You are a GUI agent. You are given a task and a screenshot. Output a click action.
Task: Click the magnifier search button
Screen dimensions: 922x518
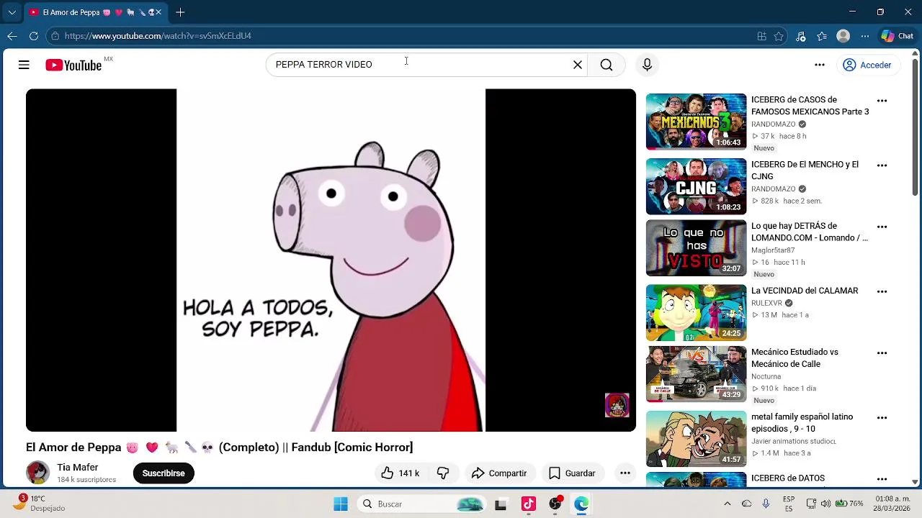click(607, 65)
